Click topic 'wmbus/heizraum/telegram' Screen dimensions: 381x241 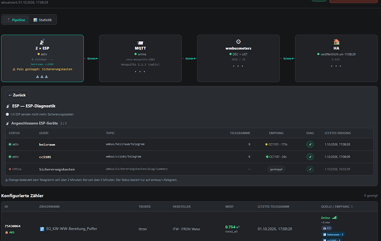[x=125, y=144]
